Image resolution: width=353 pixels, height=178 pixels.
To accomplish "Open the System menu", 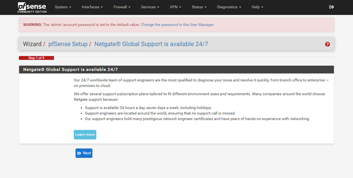I will (x=63, y=7).
